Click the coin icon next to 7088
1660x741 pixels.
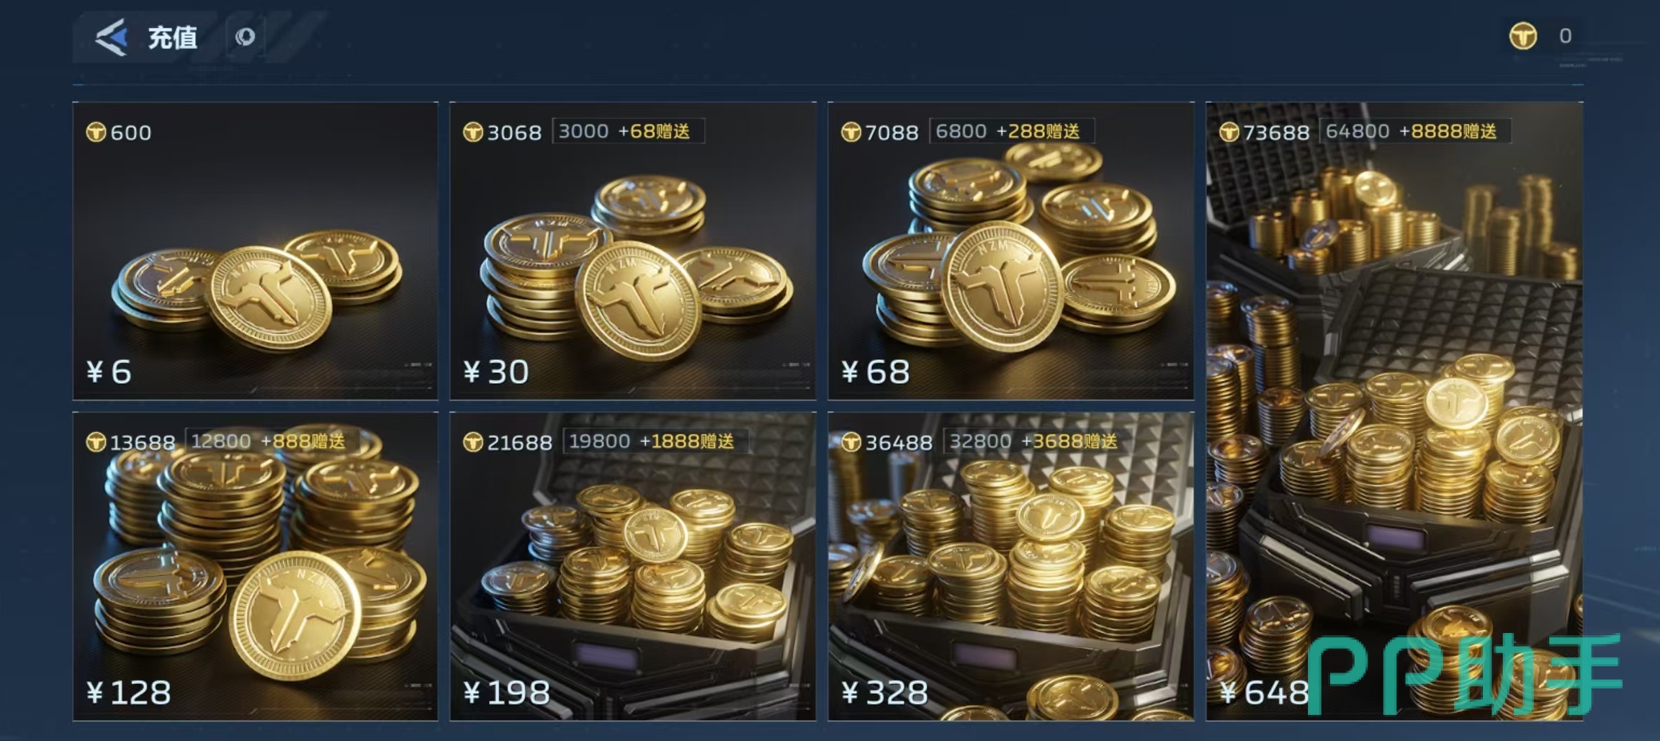(x=851, y=133)
